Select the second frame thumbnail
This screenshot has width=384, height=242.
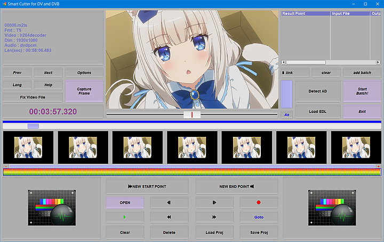pyautogui.click(x=83, y=147)
